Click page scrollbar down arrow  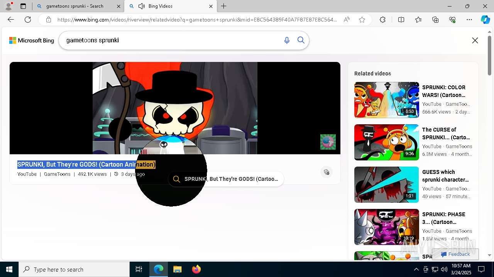(x=490, y=255)
